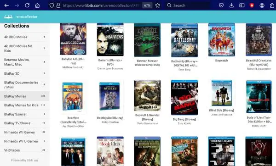Viewport: 276px width, 166px height.
Task: Click the Beerfest (Completely Totall... title
Action: point(73,120)
